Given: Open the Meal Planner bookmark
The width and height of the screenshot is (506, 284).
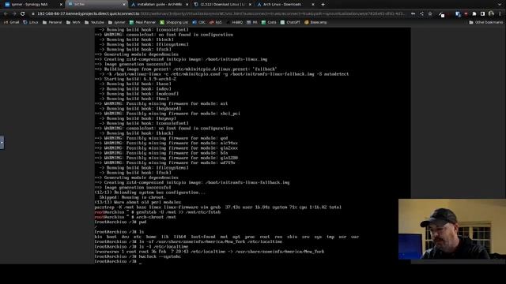Looking at the screenshot, I should tap(142, 22).
